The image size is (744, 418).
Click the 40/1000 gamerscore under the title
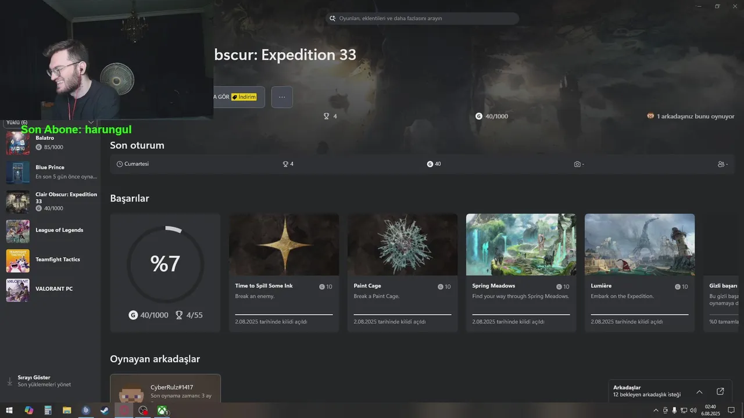492,116
